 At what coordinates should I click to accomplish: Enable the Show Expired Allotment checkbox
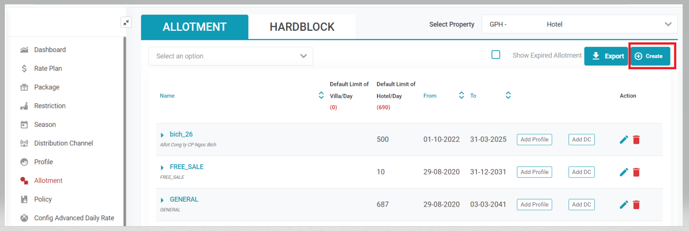[496, 55]
